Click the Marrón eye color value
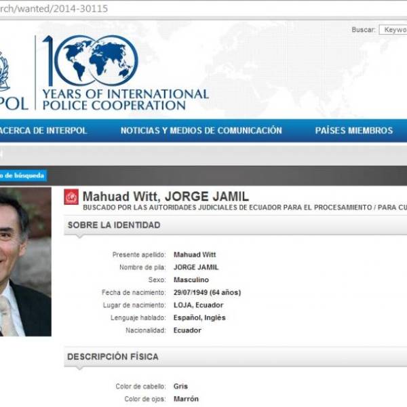The width and height of the screenshot is (407, 407). (x=186, y=399)
